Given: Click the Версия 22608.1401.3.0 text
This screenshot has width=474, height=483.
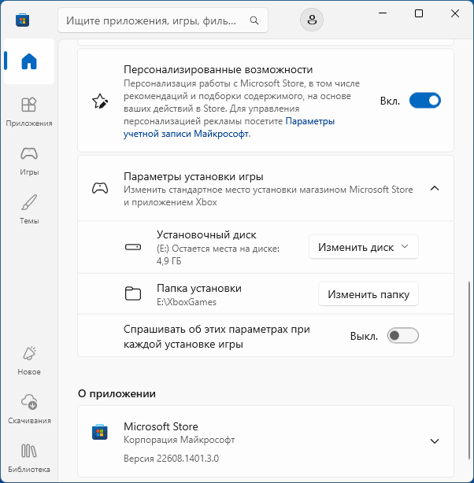Looking at the screenshot, I should tap(171, 459).
